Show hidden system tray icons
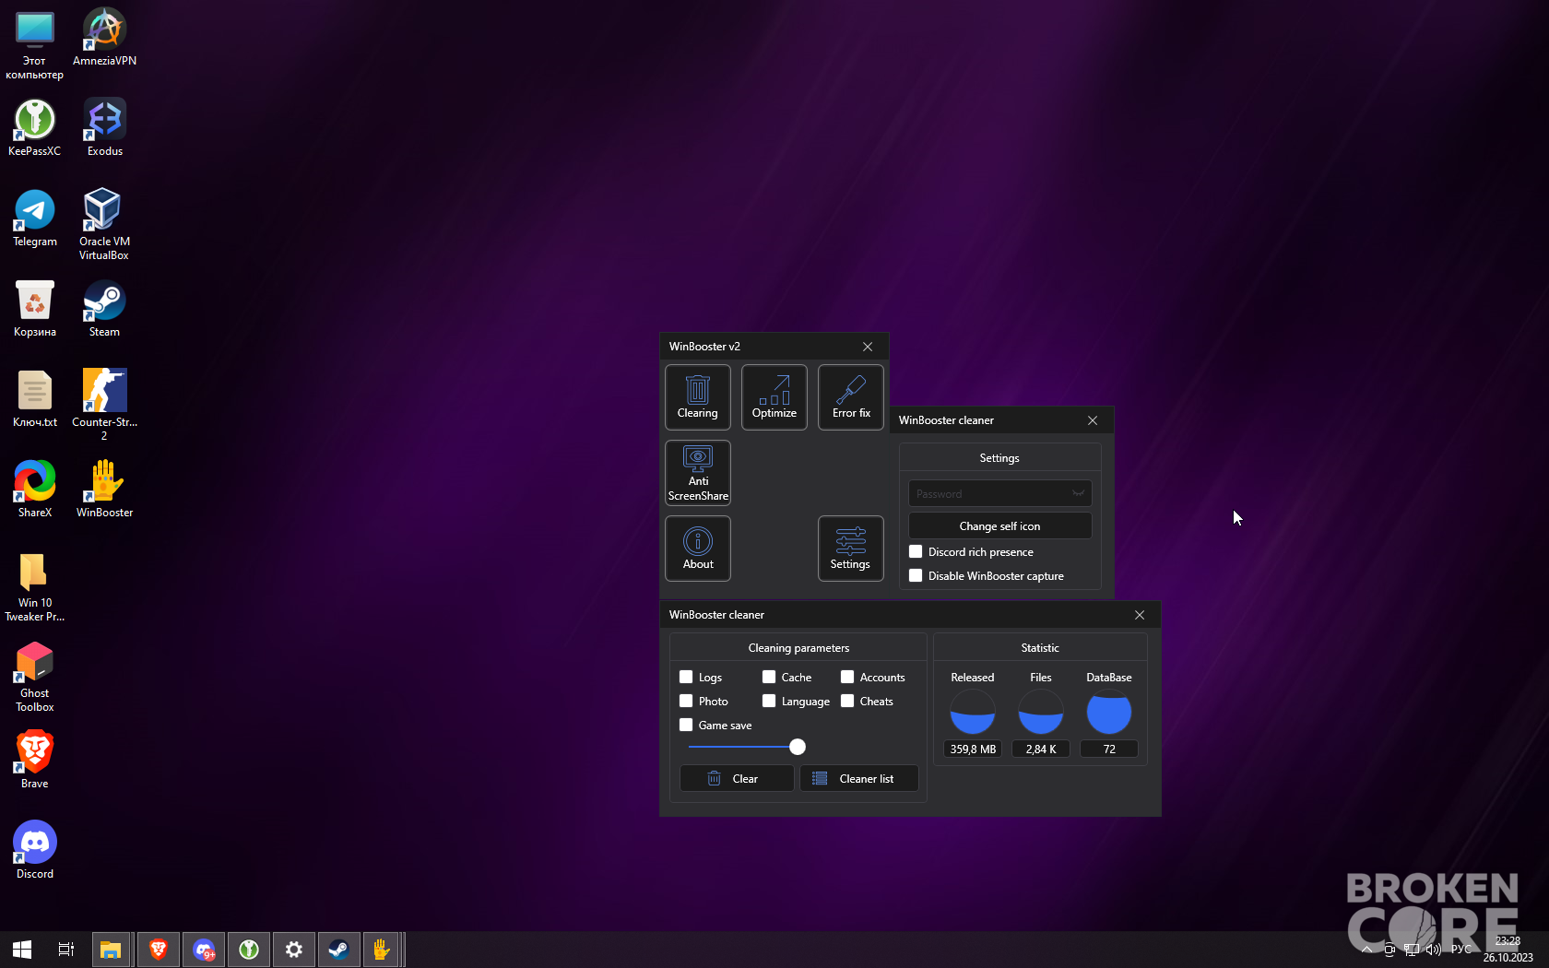The width and height of the screenshot is (1549, 968). click(x=1366, y=949)
